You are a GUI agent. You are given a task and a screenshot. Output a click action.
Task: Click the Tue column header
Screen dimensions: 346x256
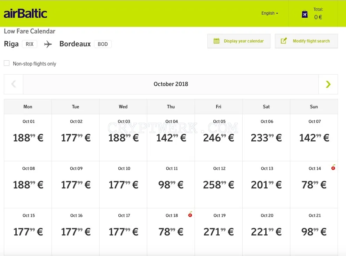point(76,107)
